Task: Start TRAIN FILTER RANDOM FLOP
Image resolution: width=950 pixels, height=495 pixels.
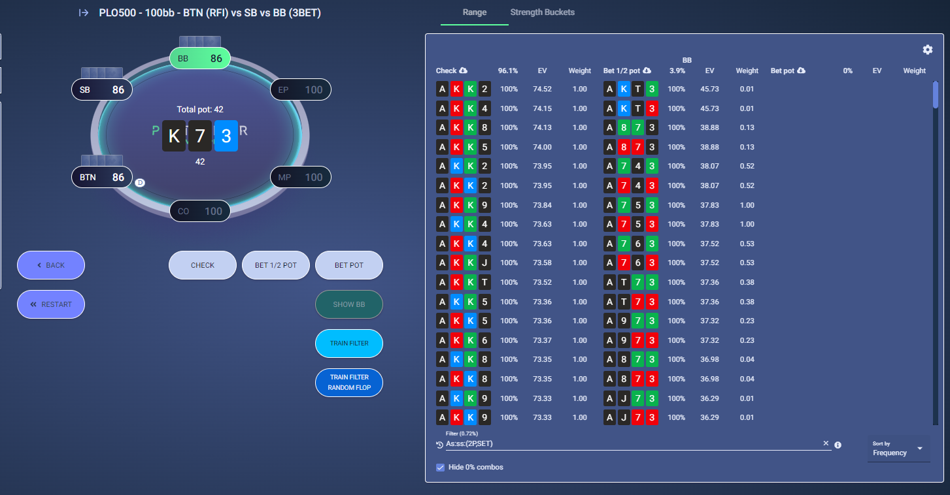Action: (x=349, y=382)
